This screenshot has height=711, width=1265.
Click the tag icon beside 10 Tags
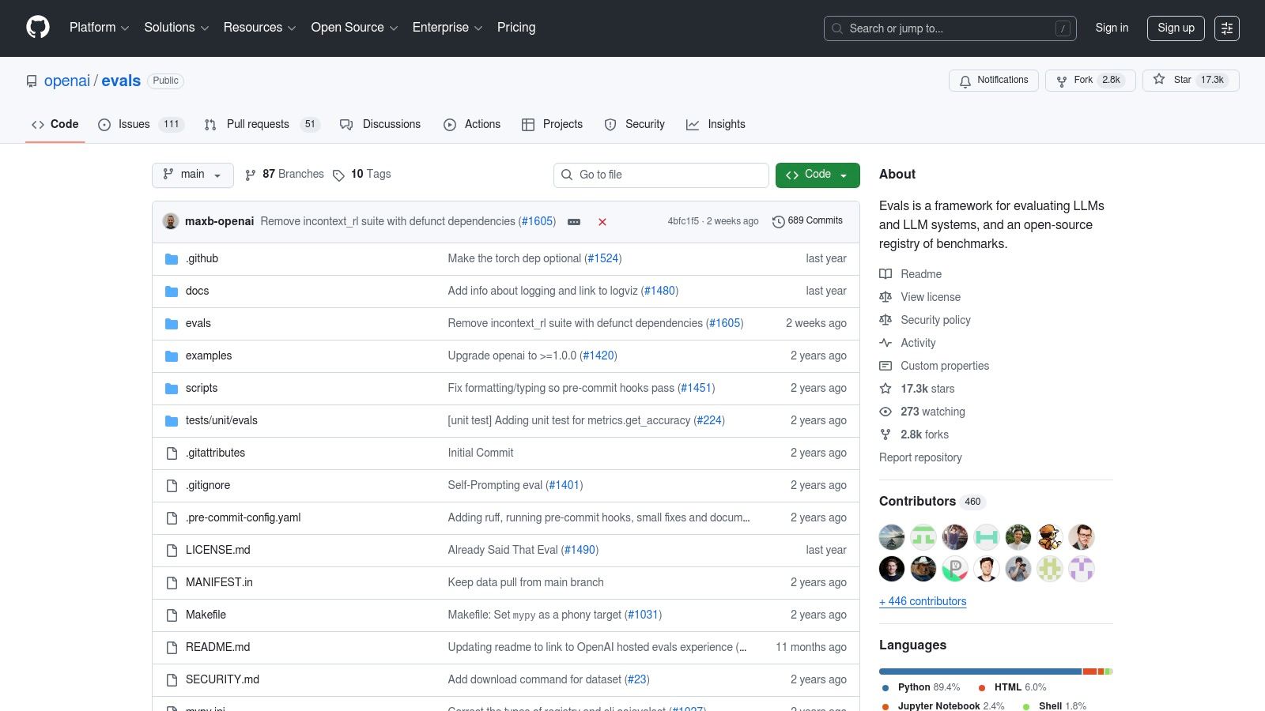pos(338,175)
